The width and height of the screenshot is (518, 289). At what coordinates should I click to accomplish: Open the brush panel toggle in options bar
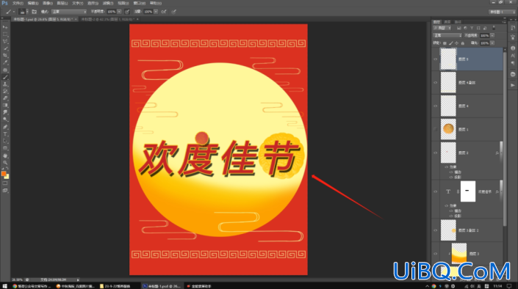click(x=34, y=12)
